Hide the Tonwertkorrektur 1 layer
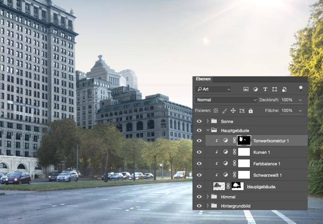Screen dimensions: 323x224 click(199, 141)
